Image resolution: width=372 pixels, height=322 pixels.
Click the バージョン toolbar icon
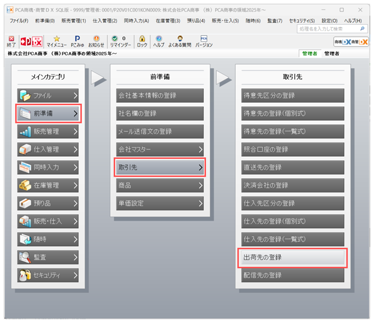(203, 41)
